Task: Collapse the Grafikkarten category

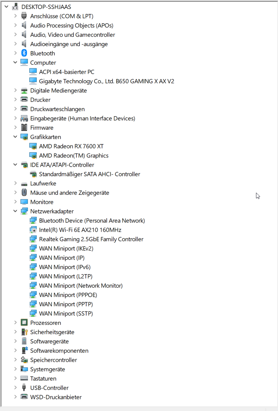Action: (x=15, y=136)
